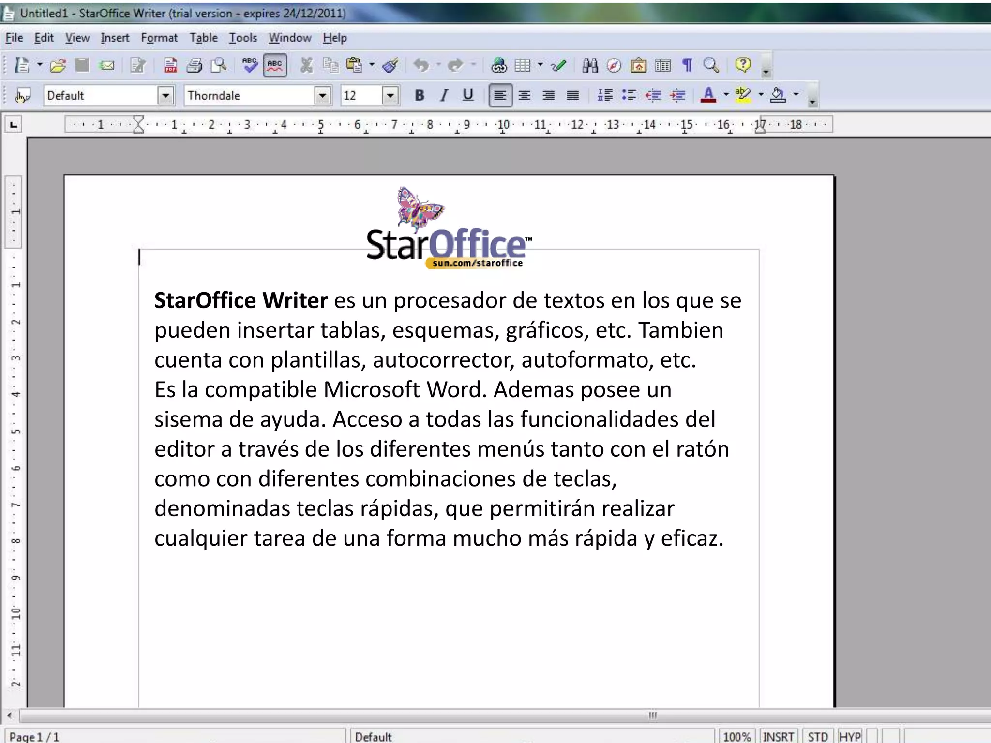The height and width of the screenshot is (743, 991).
Task: Open the View menu
Action: tap(77, 38)
